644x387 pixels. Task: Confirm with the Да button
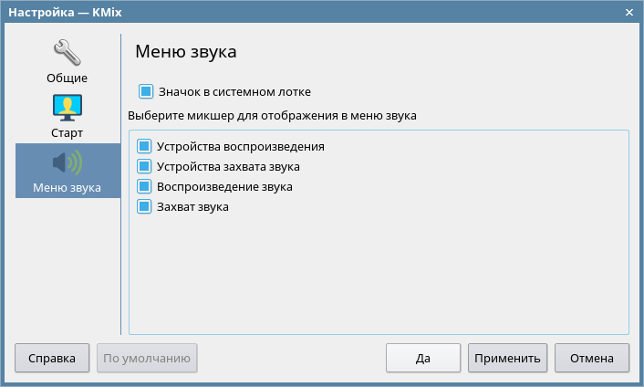click(x=423, y=358)
